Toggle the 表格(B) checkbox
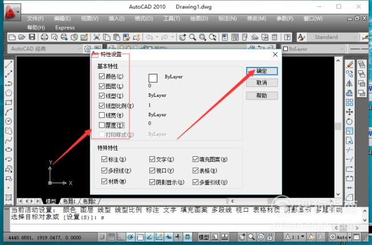The height and width of the screenshot is (245, 372). (x=196, y=171)
